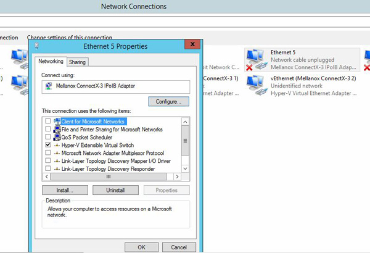
Task: Check File and Printer Sharing for Microsoft Networks
Action: pyautogui.click(x=48, y=129)
